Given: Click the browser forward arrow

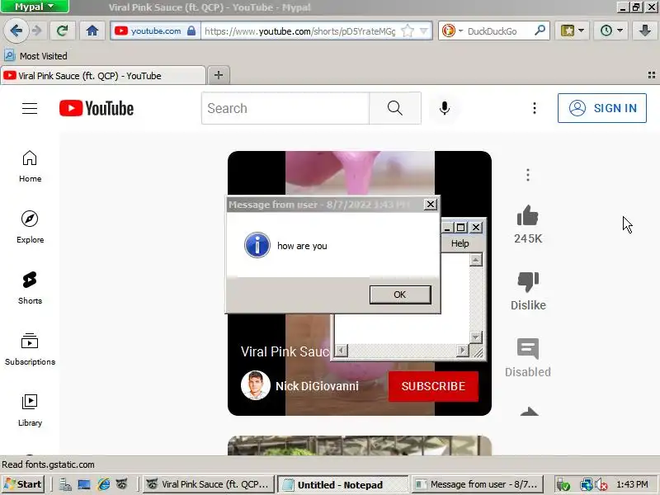Looking at the screenshot, I should click(37, 31).
